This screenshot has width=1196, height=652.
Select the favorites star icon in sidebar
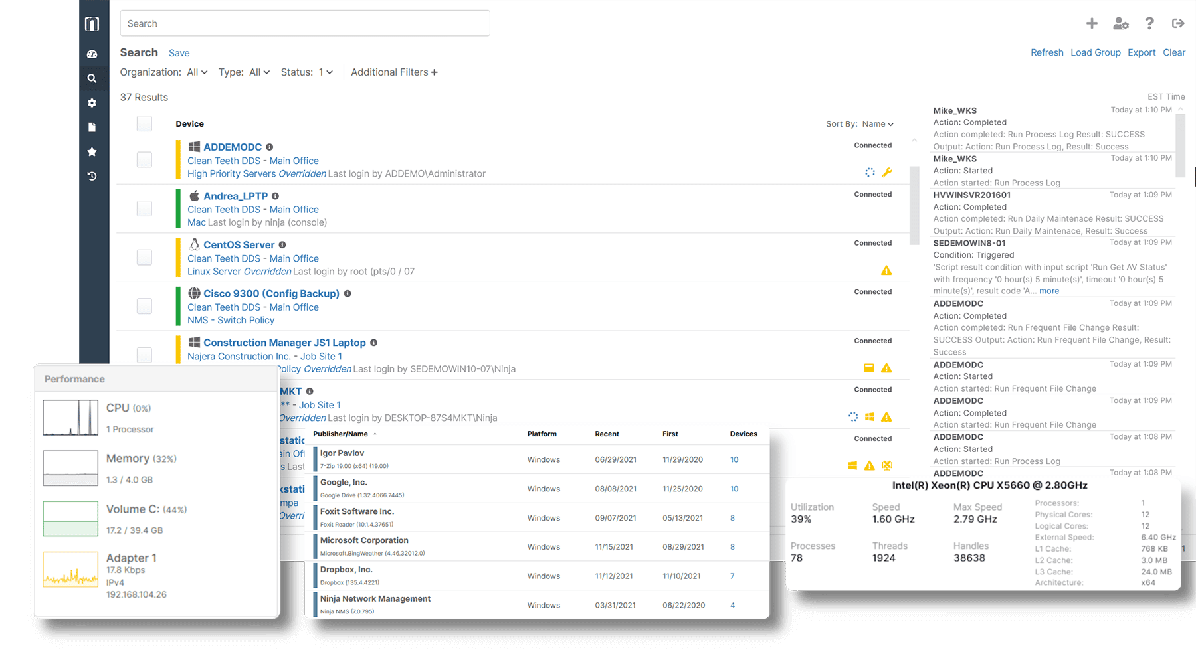[92, 151]
